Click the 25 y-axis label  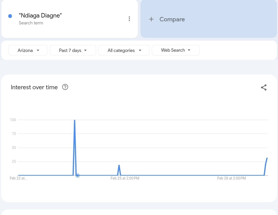click(14, 162)
